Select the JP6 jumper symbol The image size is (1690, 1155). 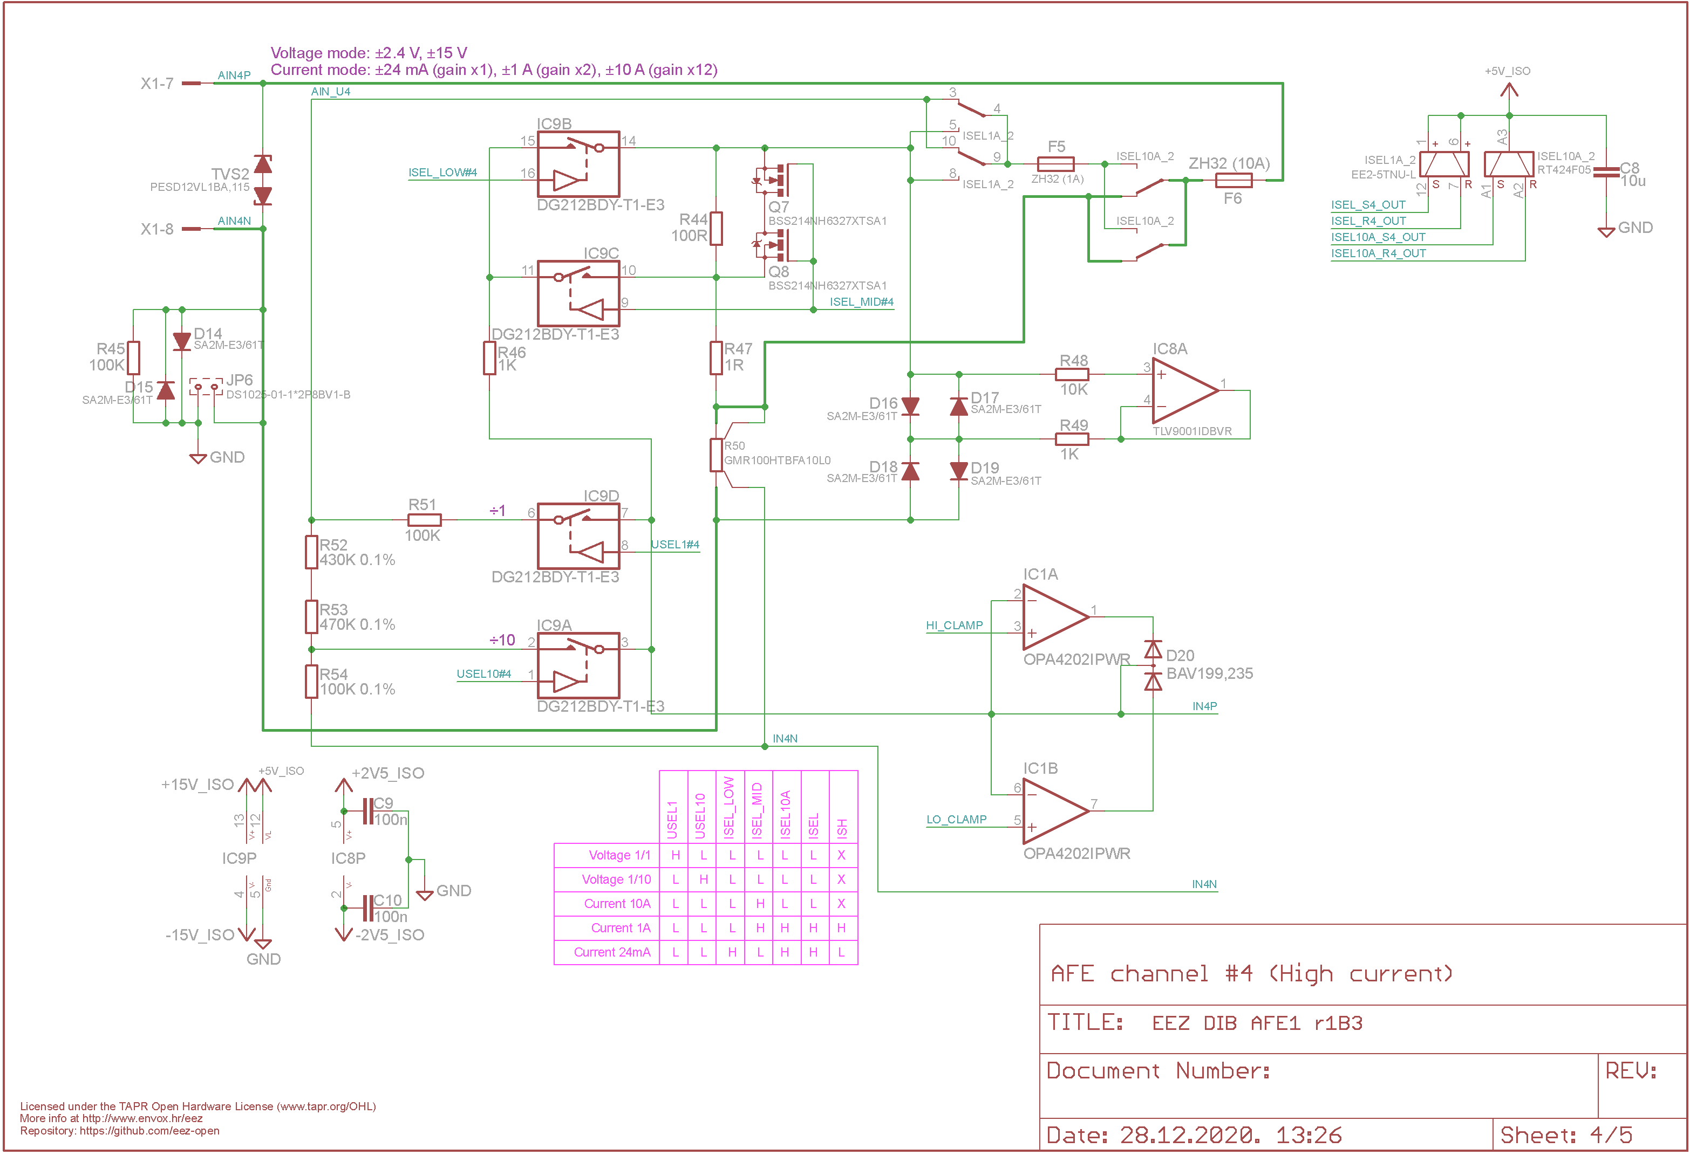206,387
